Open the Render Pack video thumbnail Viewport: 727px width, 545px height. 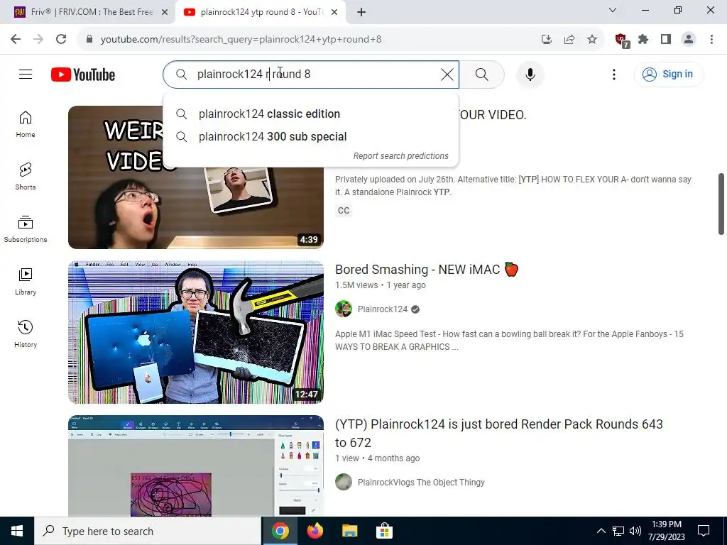click(196, 466)
